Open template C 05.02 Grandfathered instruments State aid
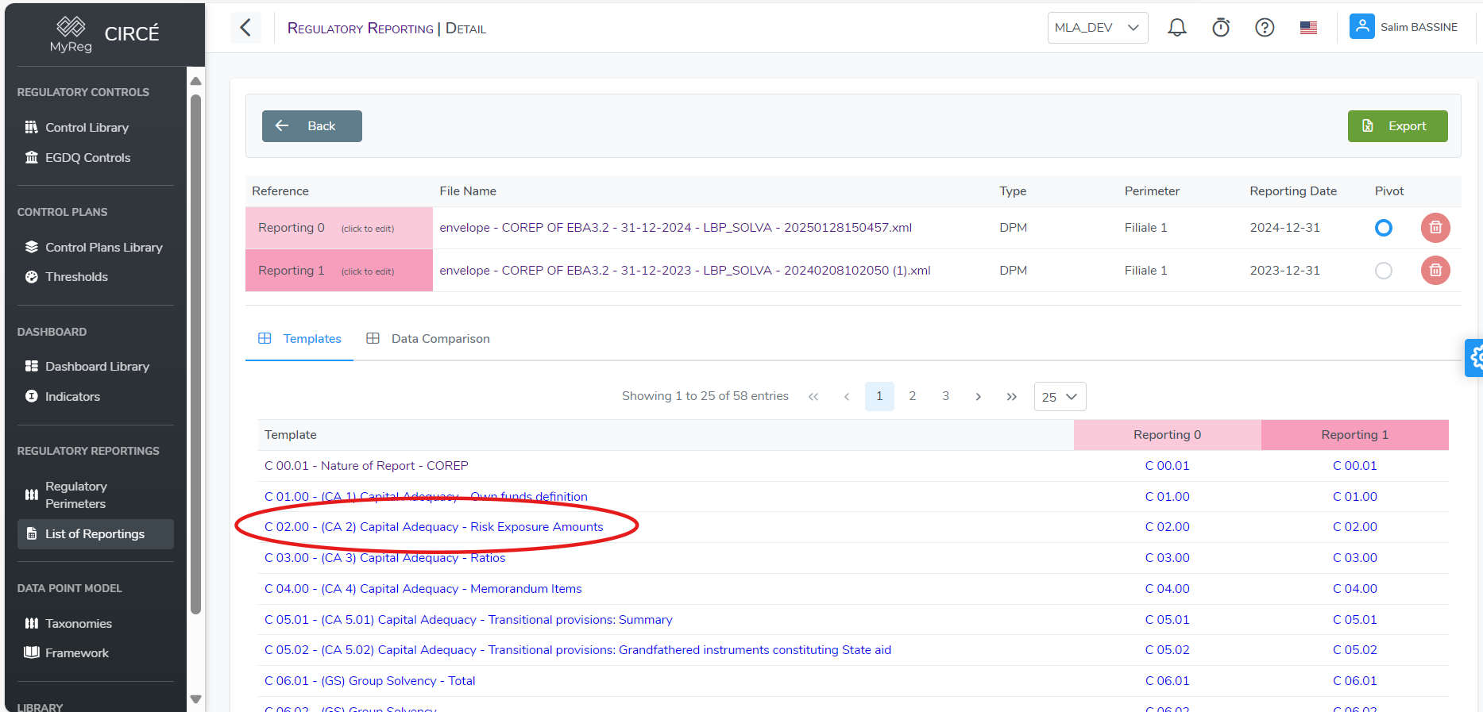 [x=577, y=650]
